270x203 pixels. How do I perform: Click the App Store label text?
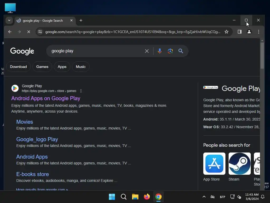click(211, 179)
